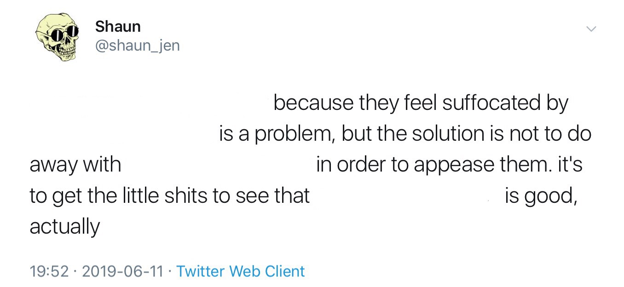
Task: Click the word "it's" ending the third line
Action: pos(570,165)
